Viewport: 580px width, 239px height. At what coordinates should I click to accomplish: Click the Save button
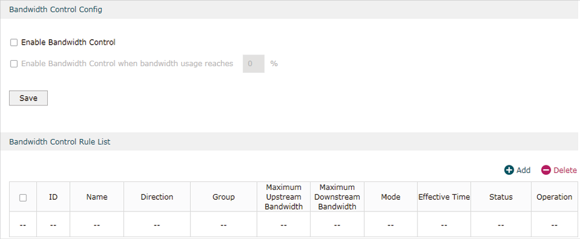[x=28, y=98]
